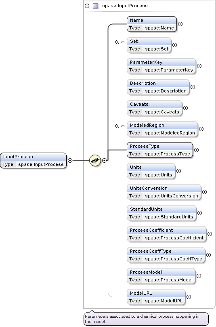Expand the ModeledRegion plus icon
Image resolution: width=216 pixels, height=327 pixels.
[x=201, y=129]
